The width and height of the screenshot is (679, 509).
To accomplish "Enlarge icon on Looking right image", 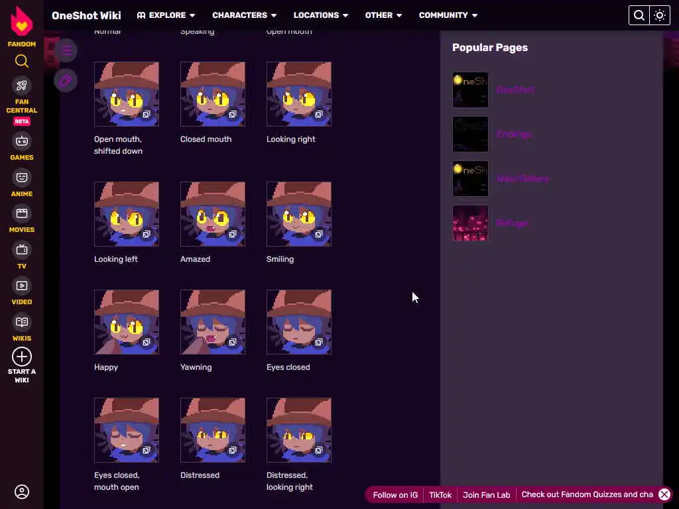I will [x=319, y=114].
